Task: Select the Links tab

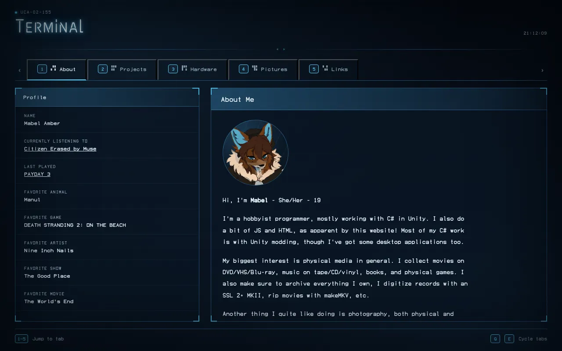Action: point(328,69)
